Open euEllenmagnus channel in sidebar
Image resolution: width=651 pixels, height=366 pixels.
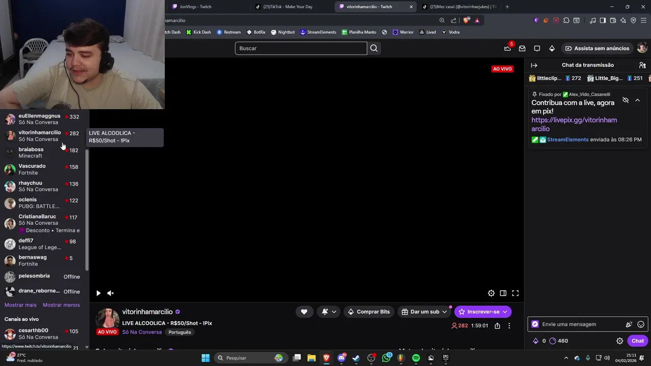[x=44, y=119]
